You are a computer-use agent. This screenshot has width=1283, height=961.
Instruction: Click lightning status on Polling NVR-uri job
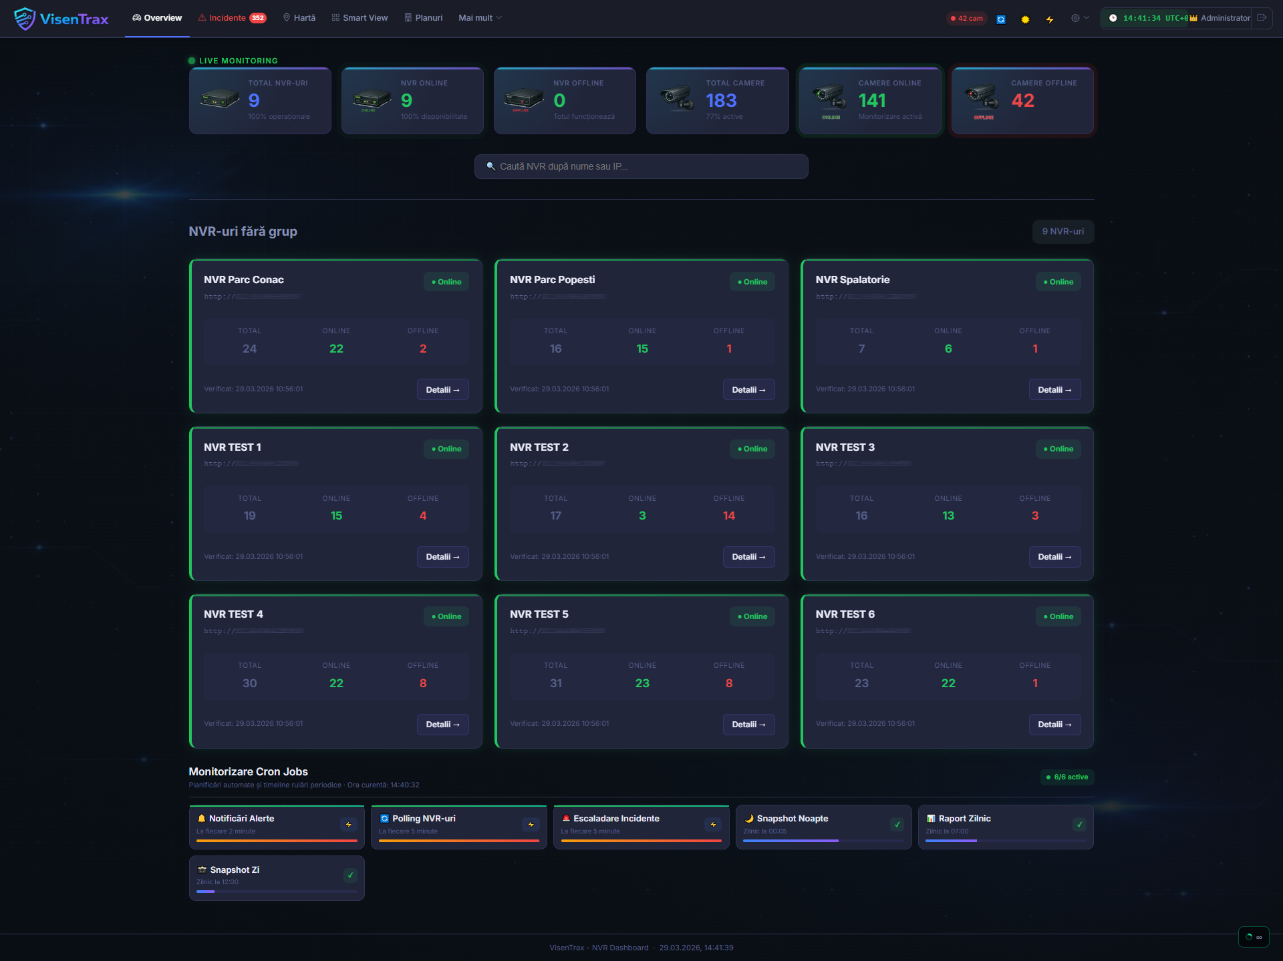click(x=531, y=825)
